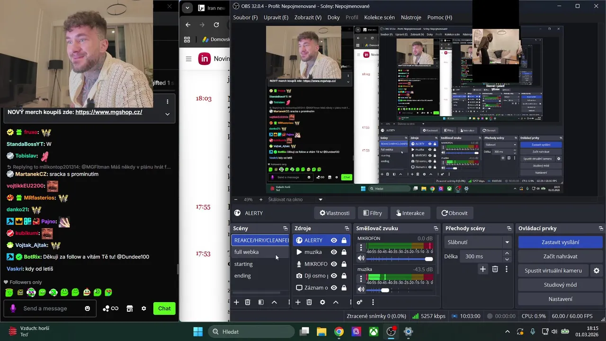Hide the ALERTY source with eye icon
Image resolution: width=606 pixels, height=341 pixels.
pos(334,240)
